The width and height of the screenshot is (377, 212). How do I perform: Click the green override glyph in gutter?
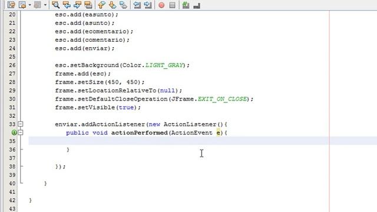click(x=14, y=132)
